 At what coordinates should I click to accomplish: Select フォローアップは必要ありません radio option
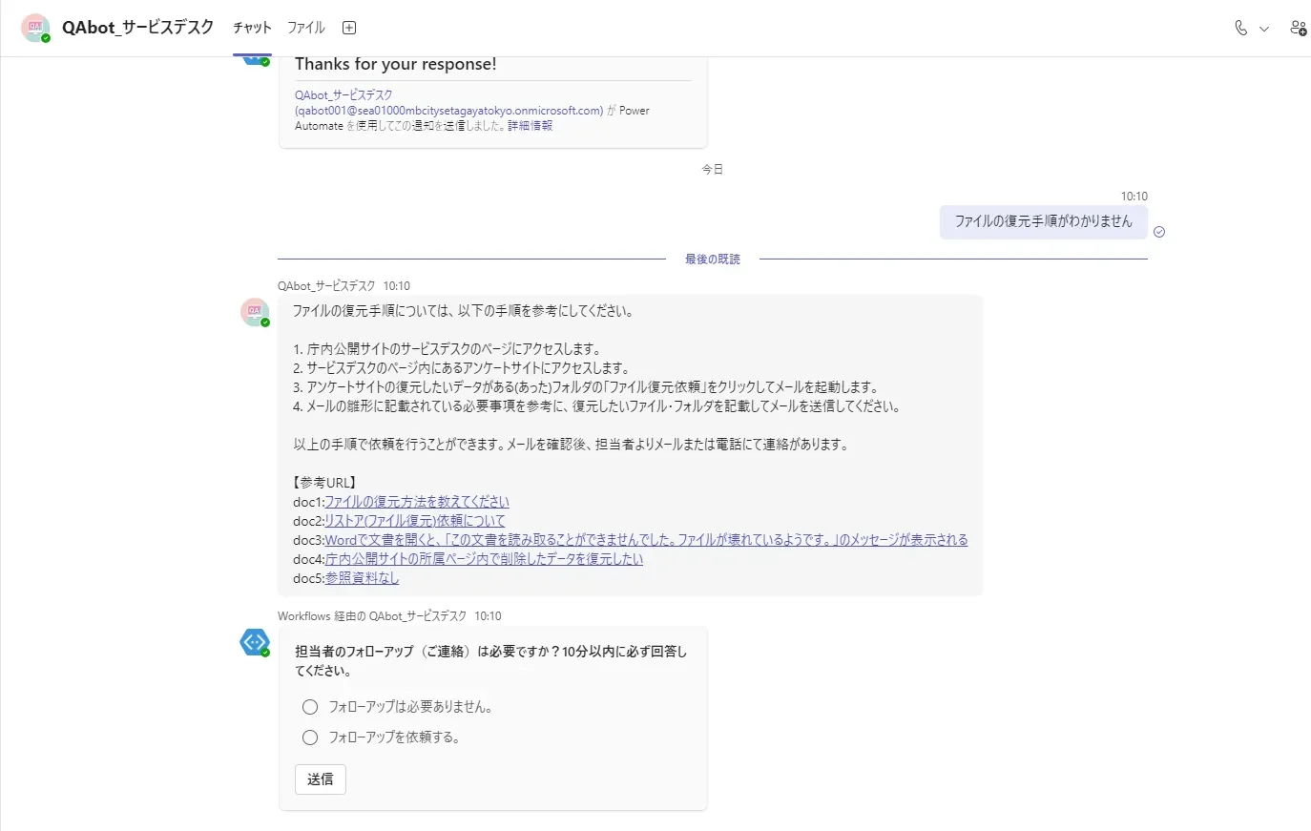(x=309, y=707)
